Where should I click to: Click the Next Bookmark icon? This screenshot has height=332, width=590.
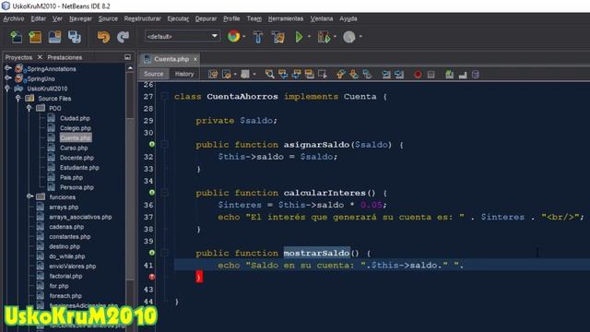pyautogui.click(x=354, y=74)
